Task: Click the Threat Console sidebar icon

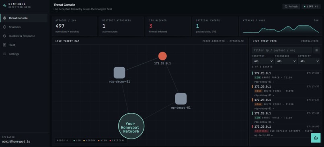Action: [x=4, y=18]
